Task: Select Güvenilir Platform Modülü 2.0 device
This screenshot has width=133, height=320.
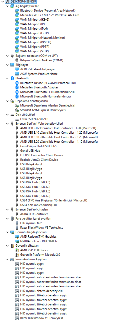Action: pyautogui.click(x=40, y=255)
